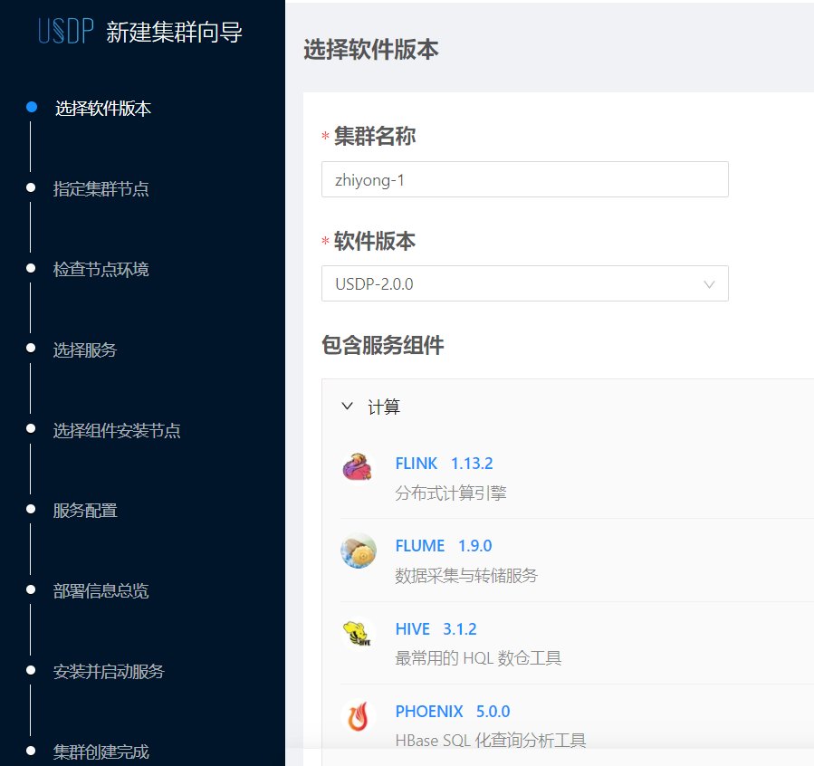Click the FLUME agent icon
This screenshot has width=814, height=766.
coord(359,547)
